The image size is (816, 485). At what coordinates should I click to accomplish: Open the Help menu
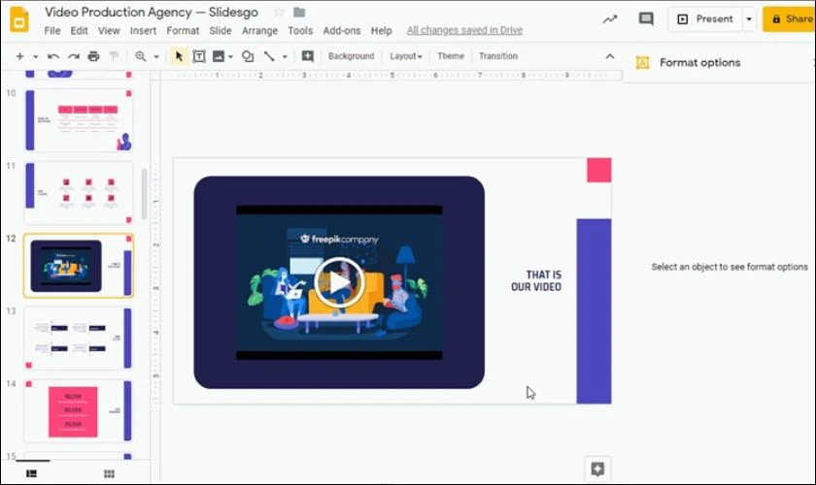click(381, 31)
